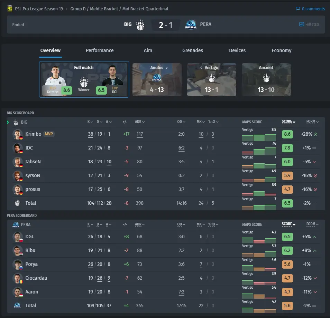Click prosus's player avatar
This screenshot has height=318, width=330.
point(17,190)
